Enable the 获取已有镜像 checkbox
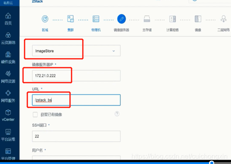The width and height of the screenshot is (231, 164). (35, 114)
